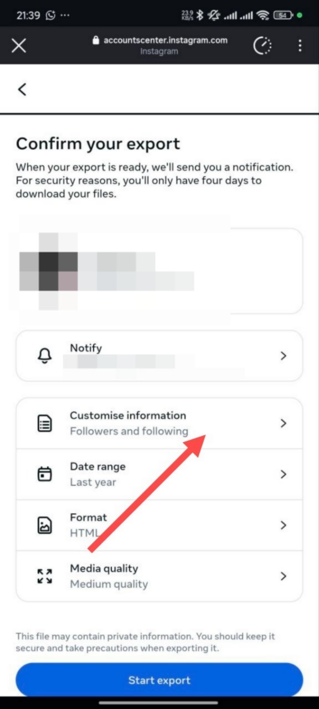The width and height of the screenshot is (319, 709).
Task: Navigate back using the back arrow
Action: 22,89
